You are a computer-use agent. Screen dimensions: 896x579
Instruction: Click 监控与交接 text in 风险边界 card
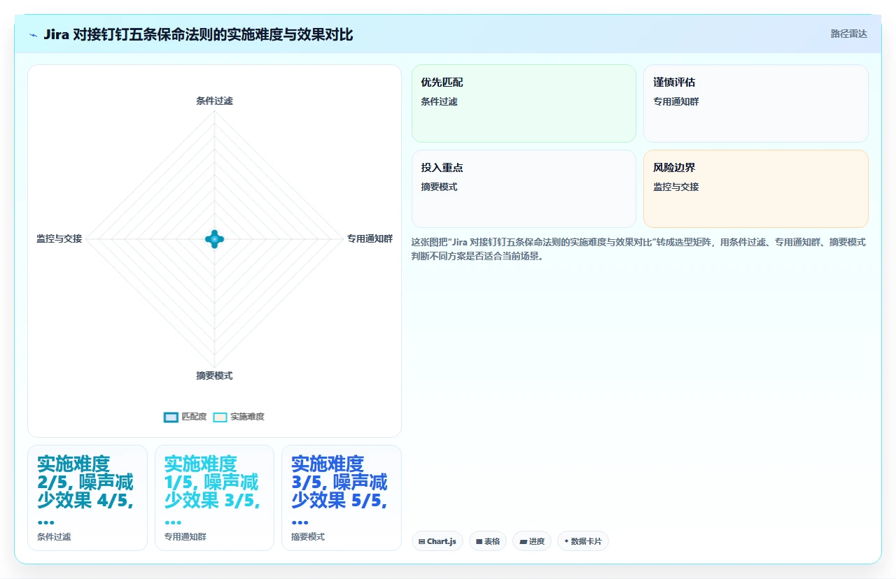[676, 187]
